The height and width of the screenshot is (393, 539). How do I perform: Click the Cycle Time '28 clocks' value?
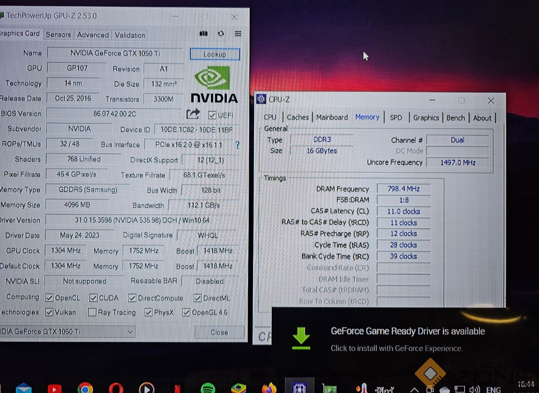click(x=404, y=245)
